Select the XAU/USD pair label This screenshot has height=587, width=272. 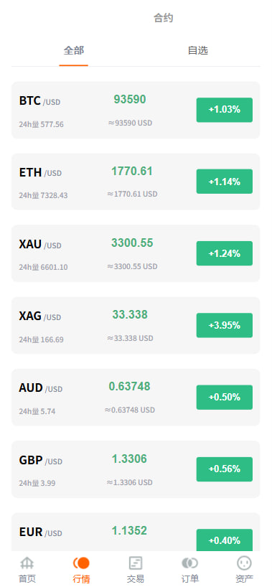click(x=40, y=245)
